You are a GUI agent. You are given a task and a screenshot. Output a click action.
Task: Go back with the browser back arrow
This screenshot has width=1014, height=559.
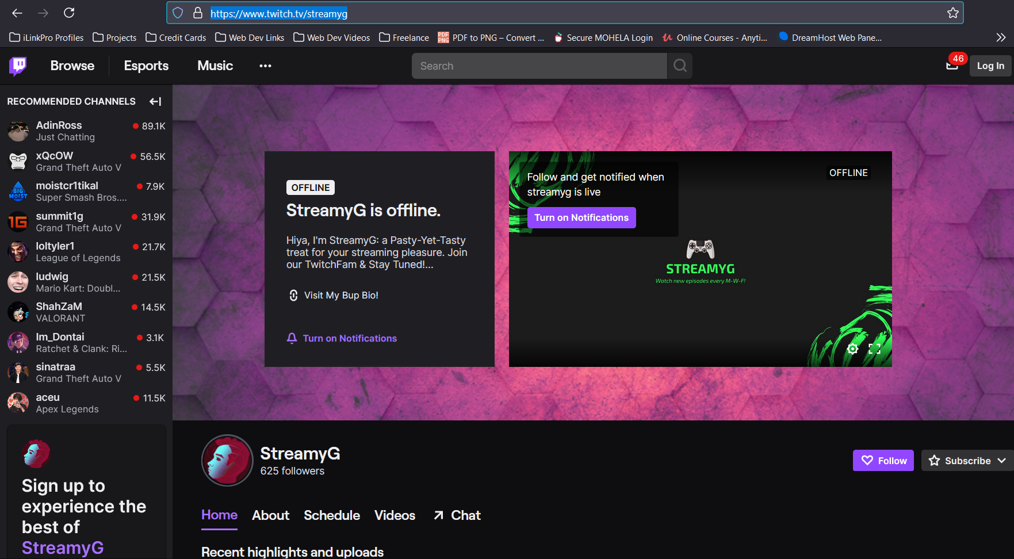17,13
